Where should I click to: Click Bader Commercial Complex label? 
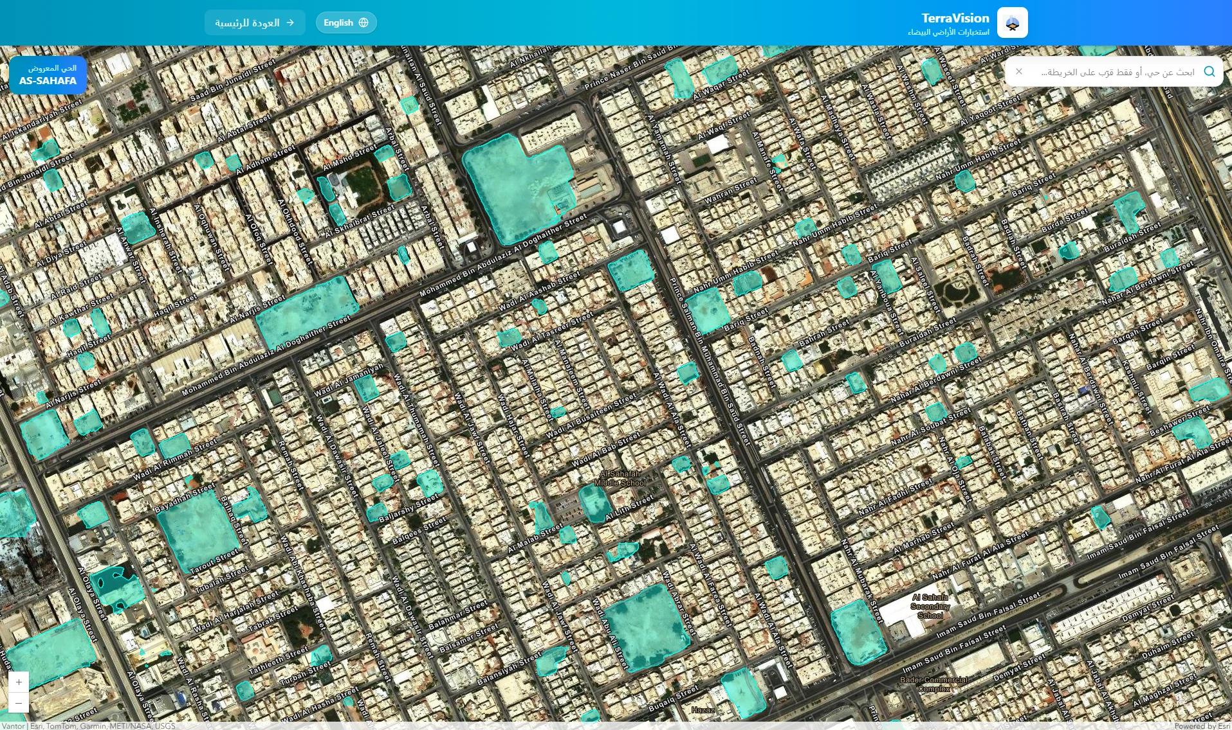(933, 684)
